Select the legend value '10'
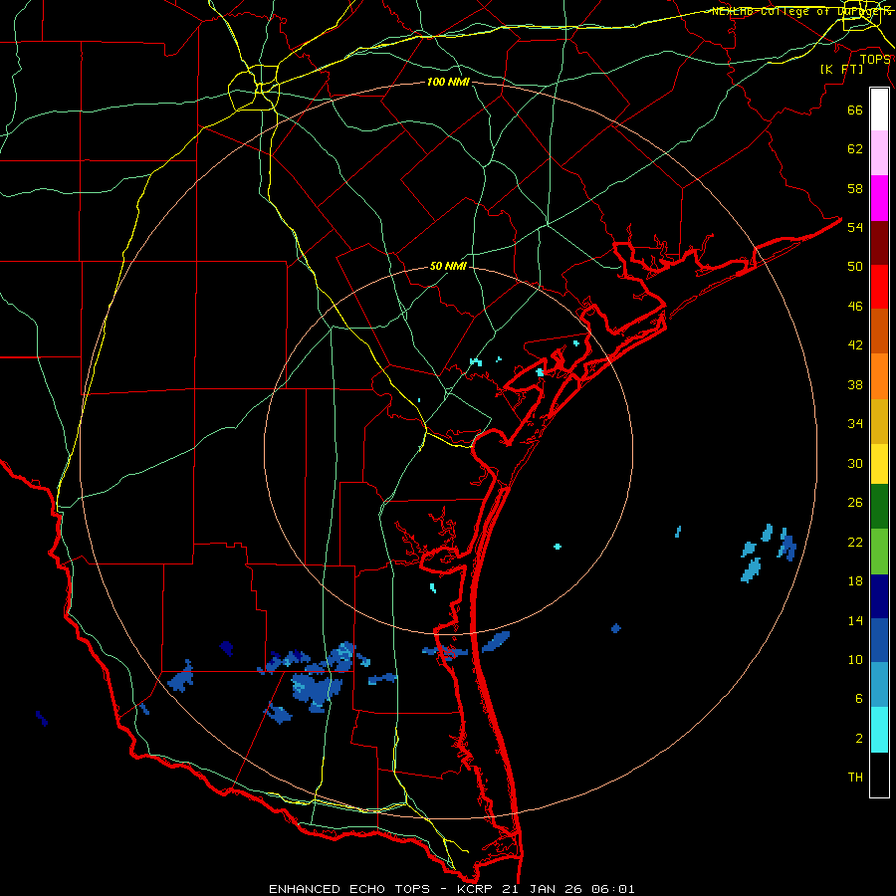 (x=855, y=659)
